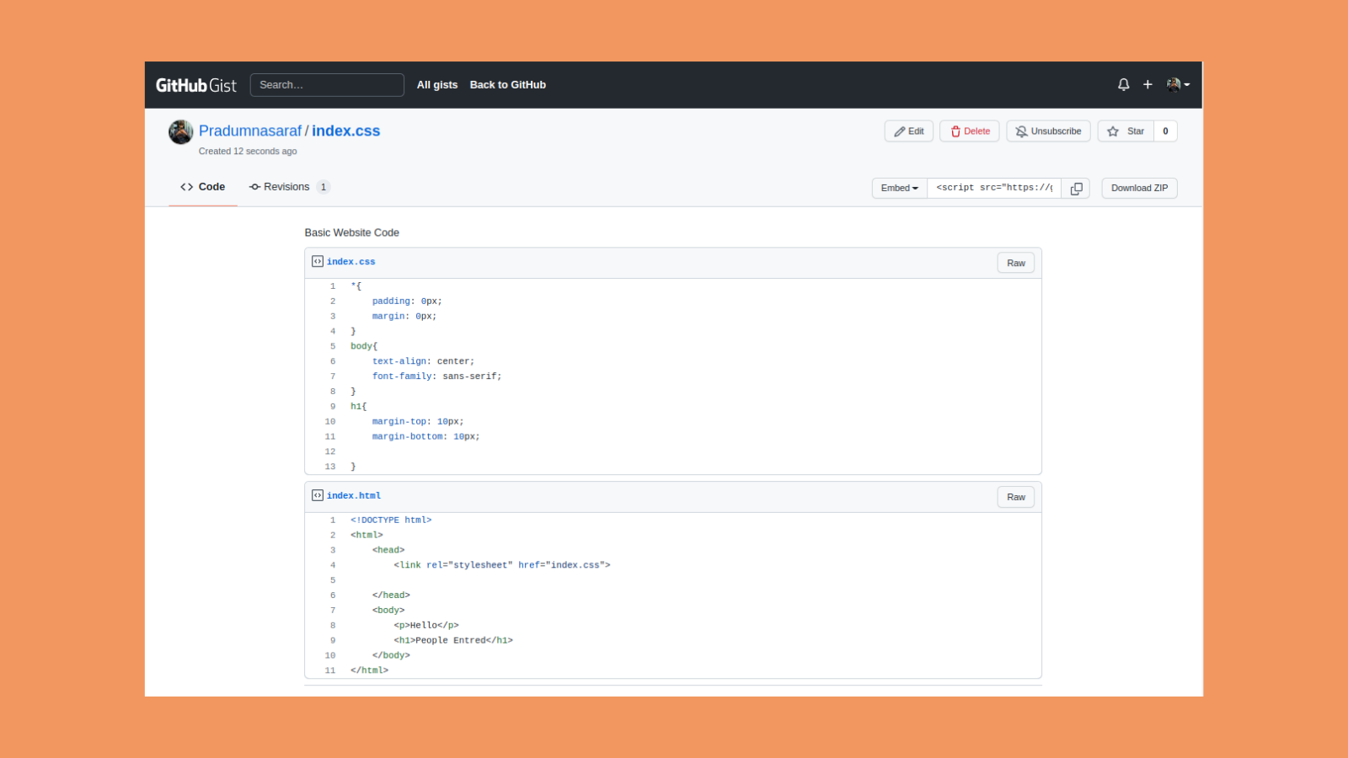Click the plus icon for new gist
The width and height of the screenshot is (1348, 758).
point(1147,85)
